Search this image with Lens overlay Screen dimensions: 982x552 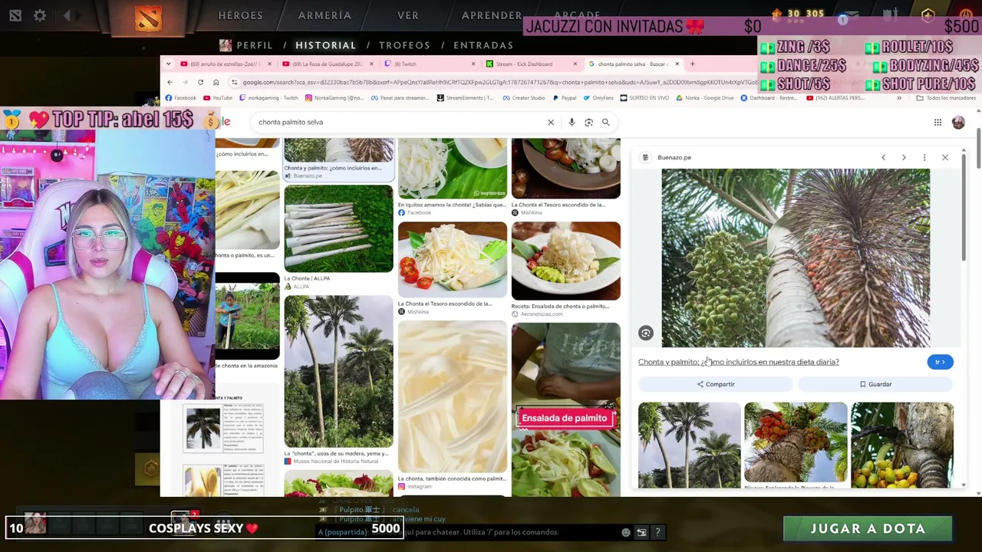pos(646,333)
